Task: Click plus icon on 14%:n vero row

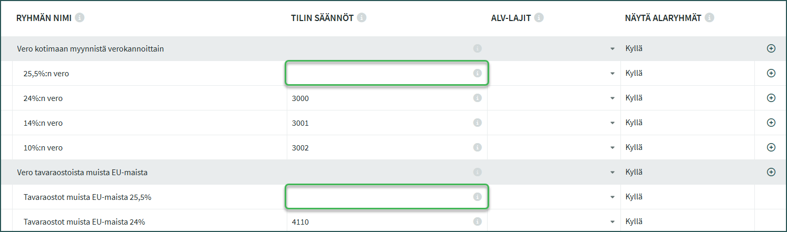Action: coord(771,123)
